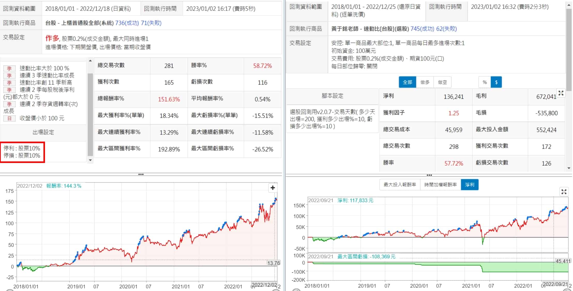
Task: Open the 62(失敗) link
Action: 446,29
